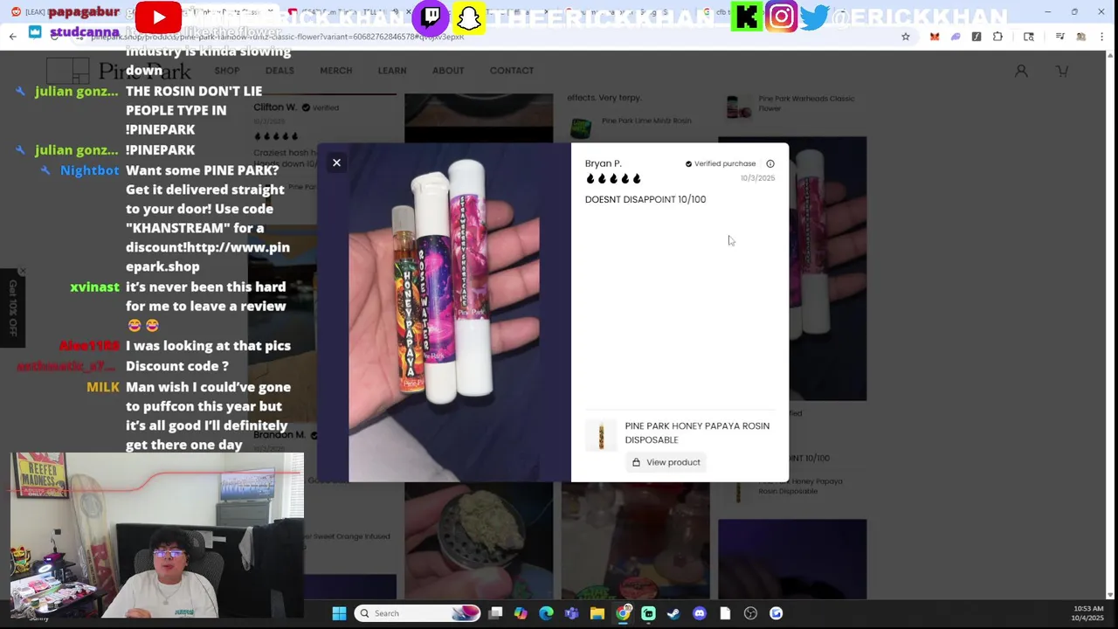This screenshot has height=629, width=1118.
Task: Click the review text DOESNT DISAPPOINT 10/100
Action: pyautogui.click(x=645, y=199)
